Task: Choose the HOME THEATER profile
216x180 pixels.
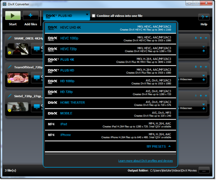Action: tap(111, 103)
